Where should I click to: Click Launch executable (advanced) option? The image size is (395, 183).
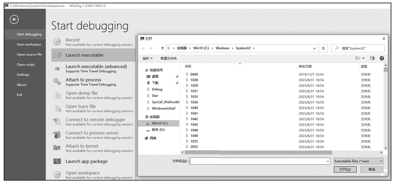coord(93,69)
